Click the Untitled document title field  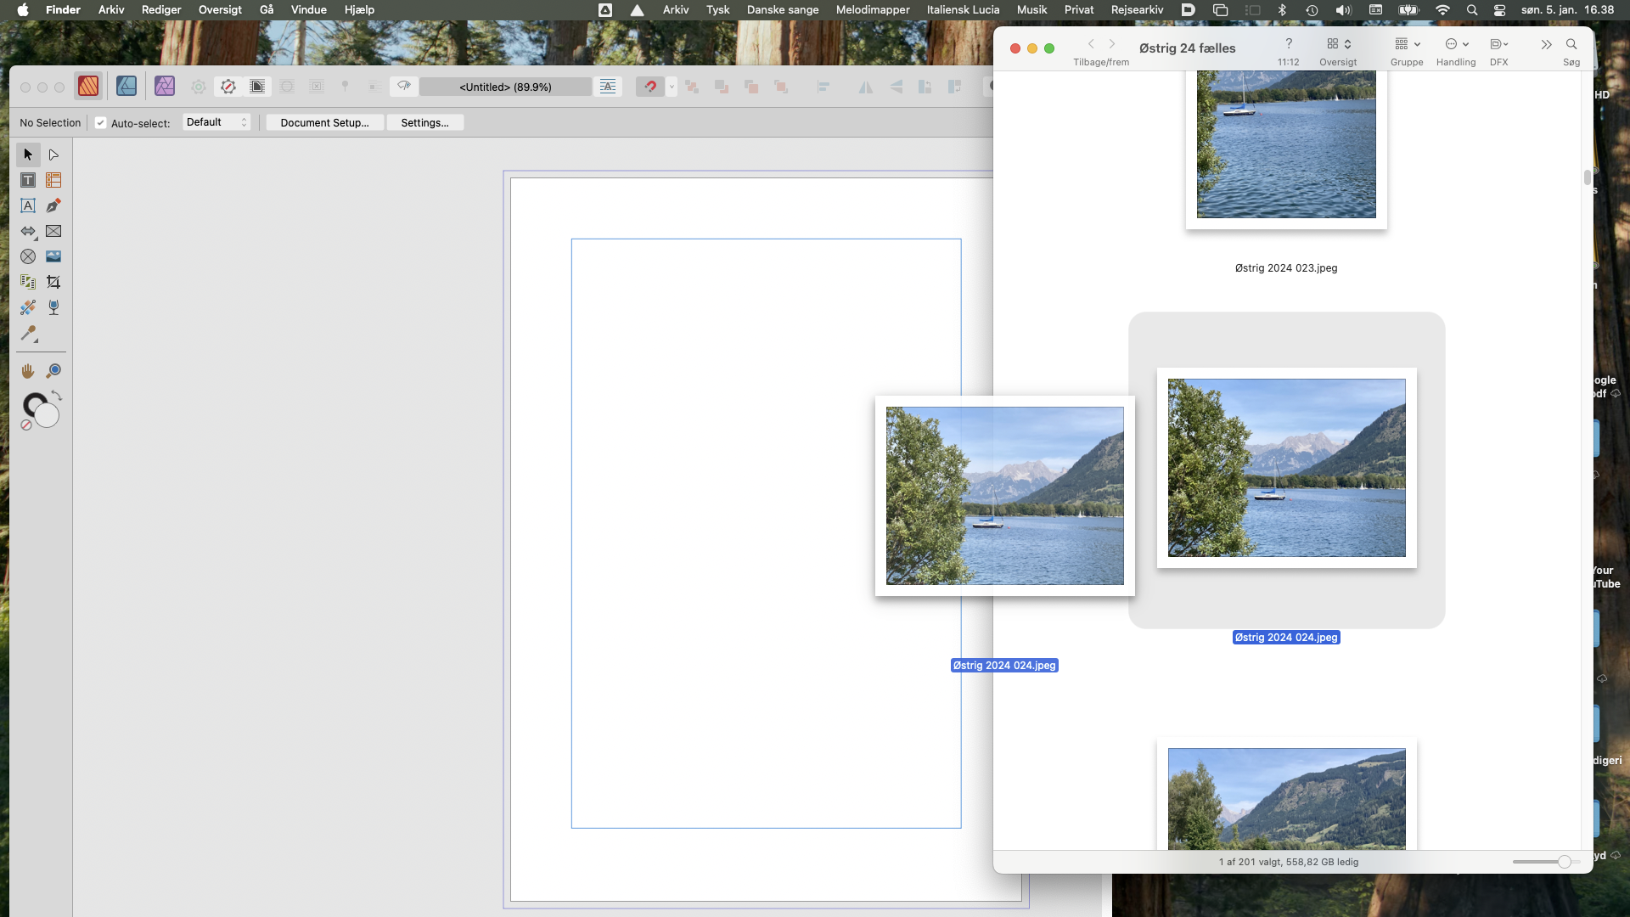[x=505, y=87]
